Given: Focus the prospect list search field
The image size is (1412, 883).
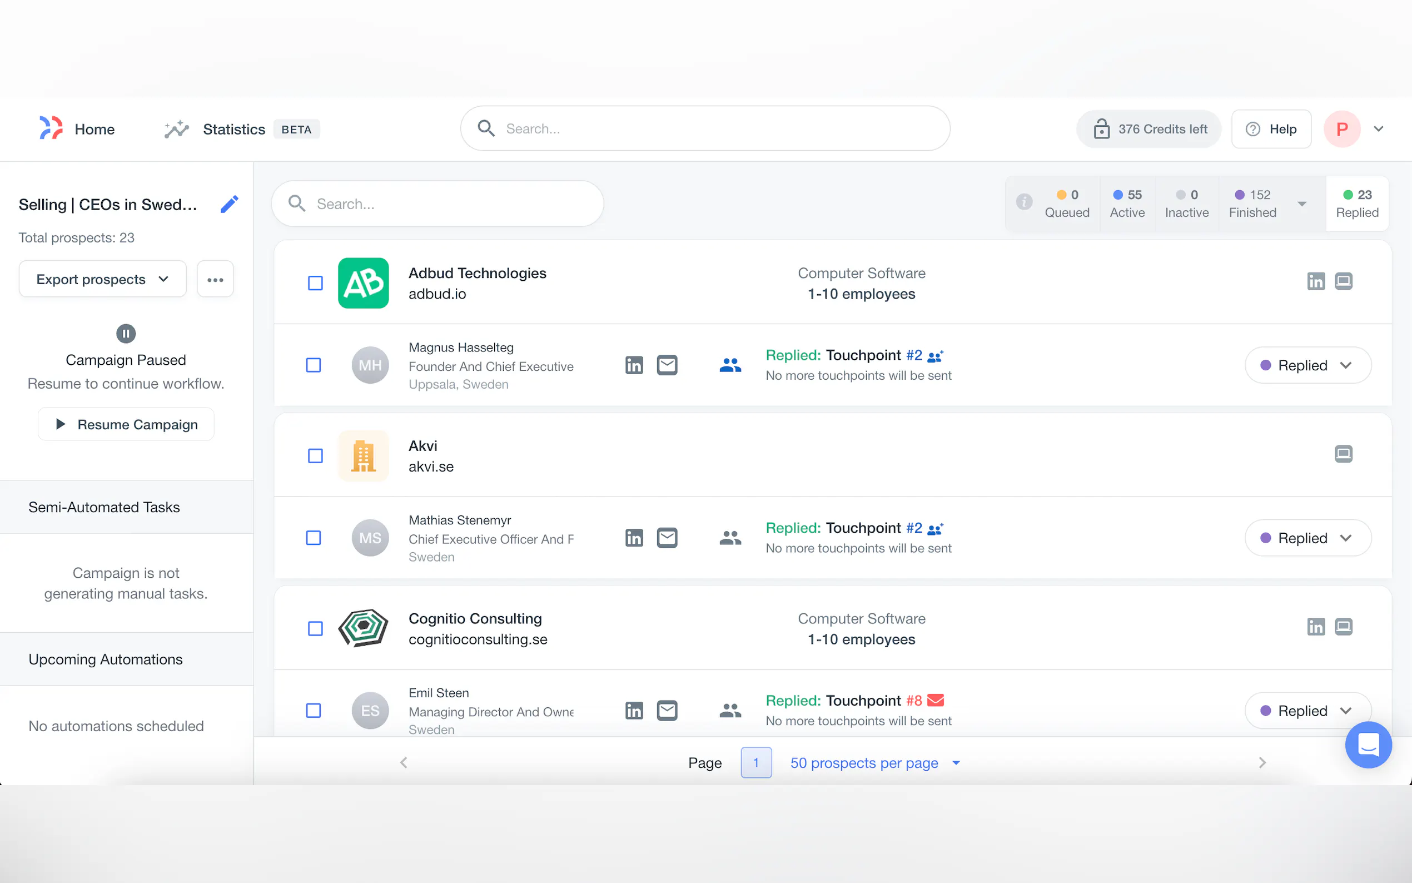Looking at the screenshot, I should (x=438, y=204).
